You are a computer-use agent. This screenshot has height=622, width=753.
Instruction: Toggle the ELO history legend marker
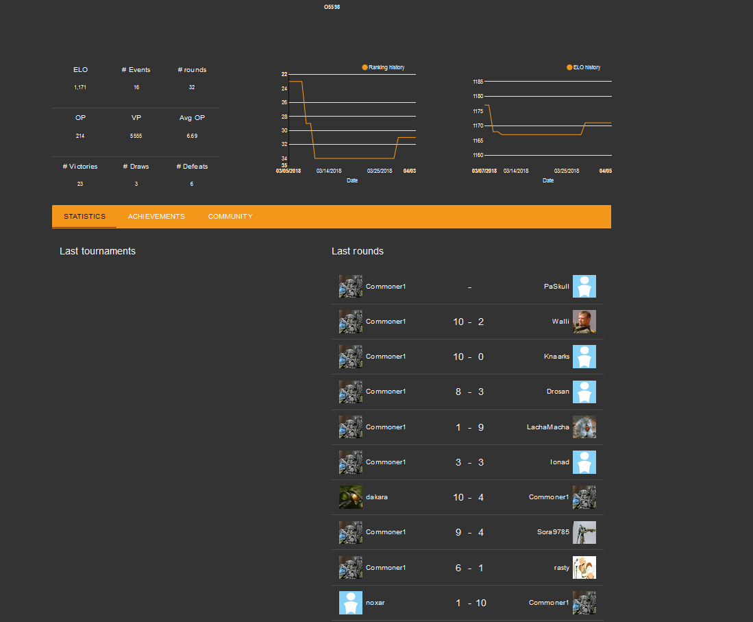click(x=569, y=67)
